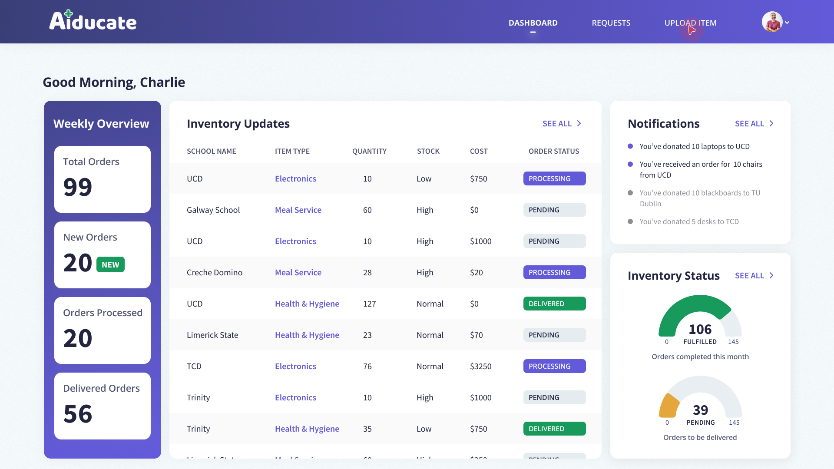The width and height of the screenshot is (834, 469).
Task: Open the Orders Processed card
Action: pyautogui.click(x=103, y=330)
